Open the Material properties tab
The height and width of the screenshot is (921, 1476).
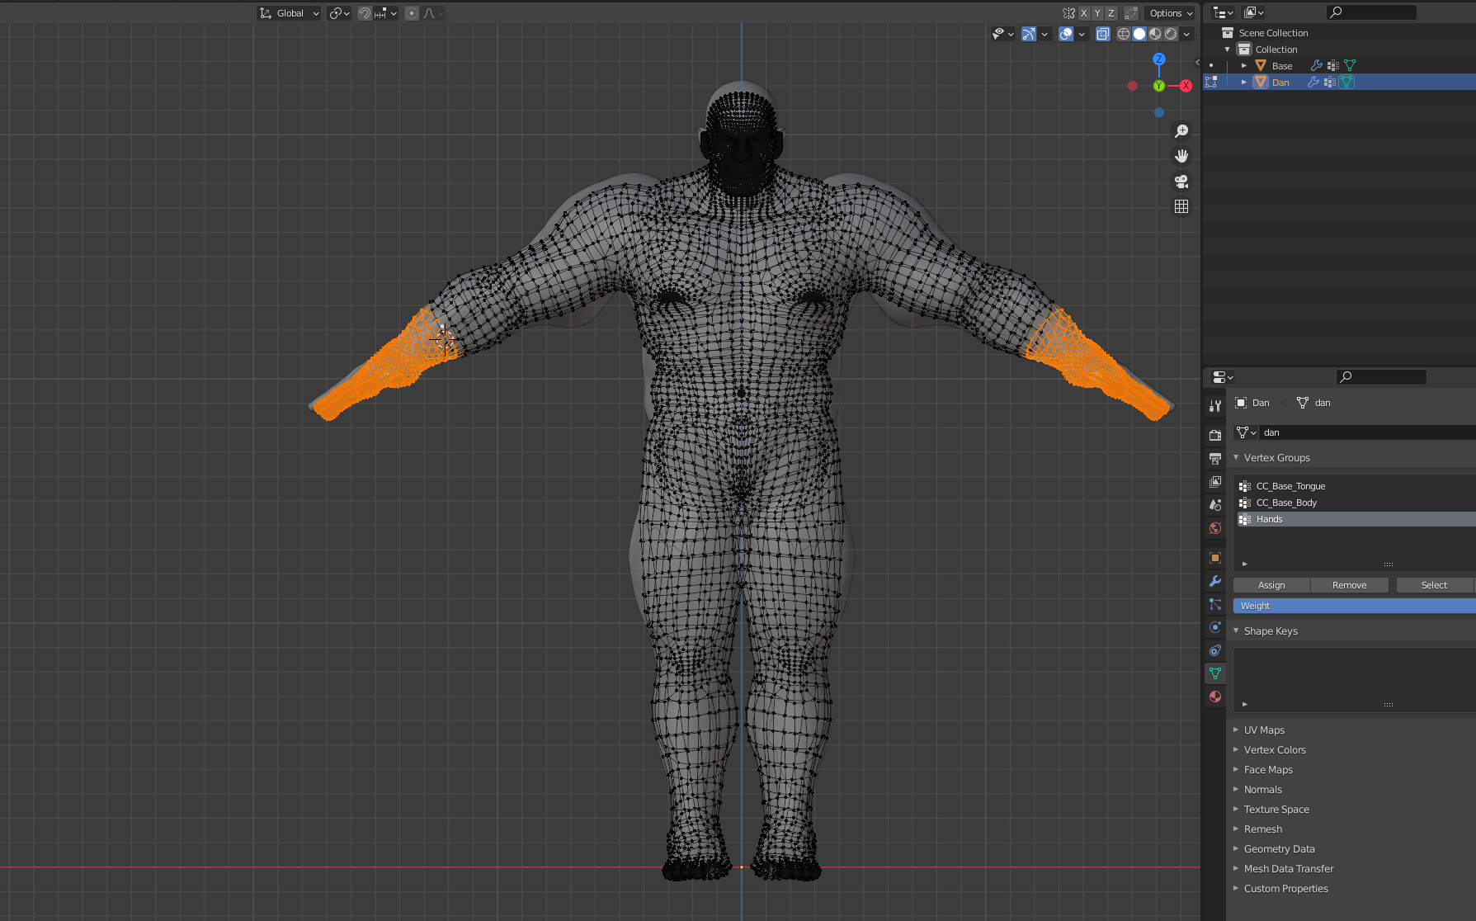click(1214, 697)
